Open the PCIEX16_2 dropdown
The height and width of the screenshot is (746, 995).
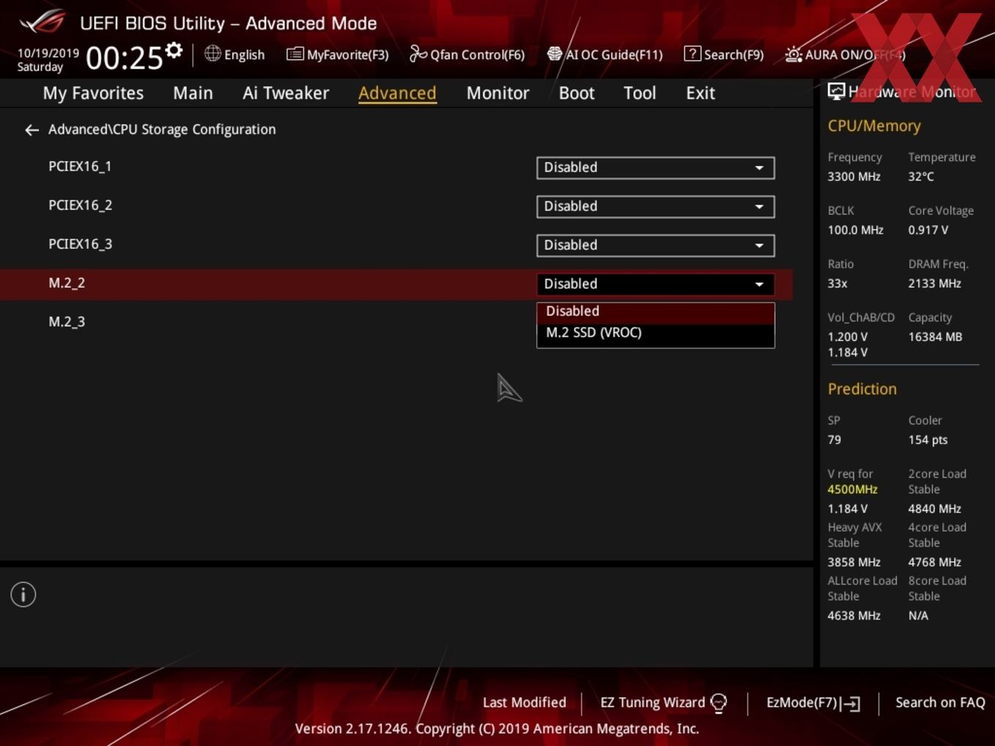click(x=656, y=206)
